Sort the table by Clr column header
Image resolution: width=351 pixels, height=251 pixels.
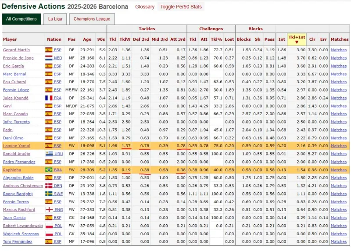coord(312,39)
